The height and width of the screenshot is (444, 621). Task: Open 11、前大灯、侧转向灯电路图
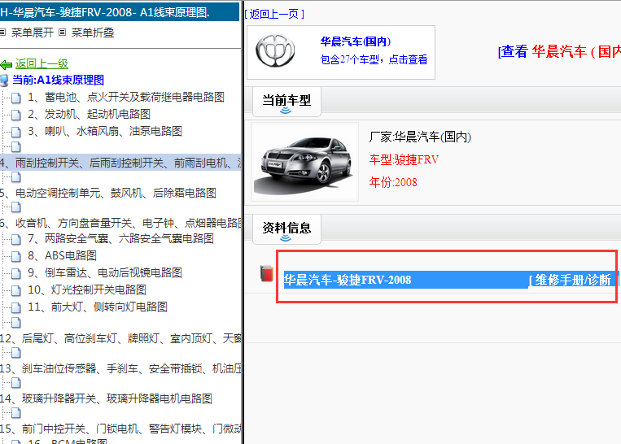coord(98,307)
